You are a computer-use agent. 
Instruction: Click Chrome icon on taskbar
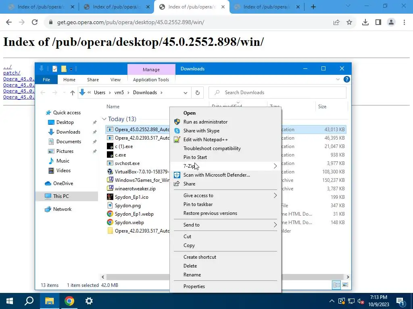pos(69,301)
